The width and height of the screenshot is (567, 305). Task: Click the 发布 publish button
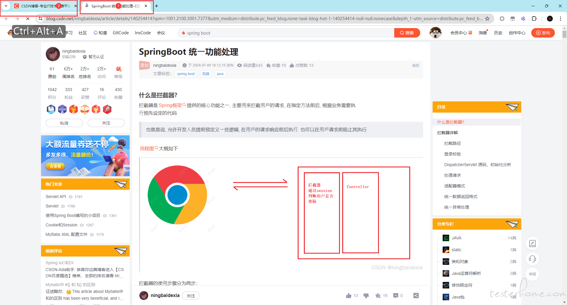coord(543,33)
